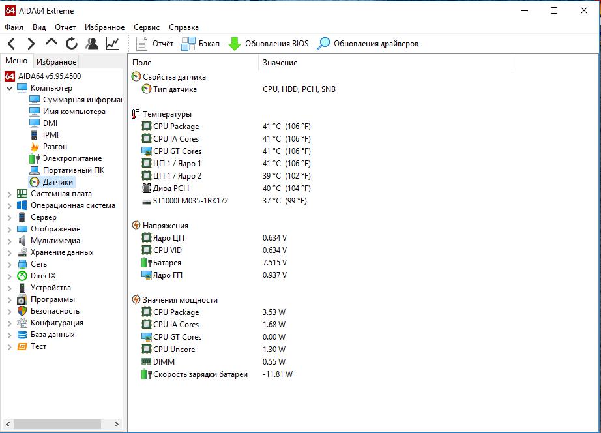Open the graph chart icon in the toolbar
The height and width of the screenshot is (433, 601).
pos(112,44)
